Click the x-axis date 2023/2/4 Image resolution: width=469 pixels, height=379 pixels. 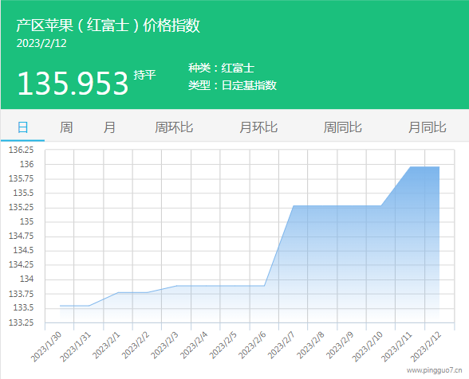(194, 346)
